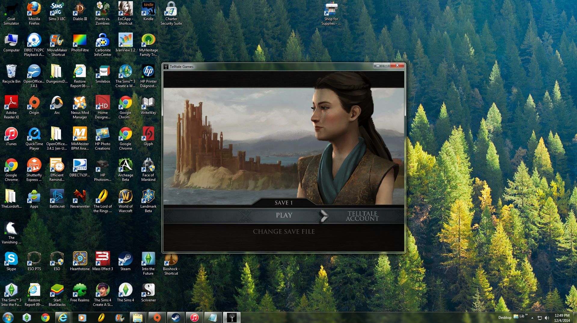577x323 pixels.
Task: Select the Plants vs. Zombies icon
Action: click(103, 14)
